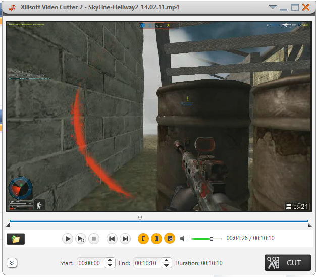Click the 00:04:26 / 00:10:10 time readout
The height and width of the screenshot is (277, 316).
tap(250, 238)
